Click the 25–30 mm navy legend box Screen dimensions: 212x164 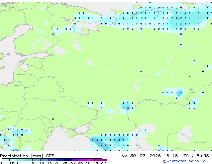pyautogui.click(x=68, y=160)
